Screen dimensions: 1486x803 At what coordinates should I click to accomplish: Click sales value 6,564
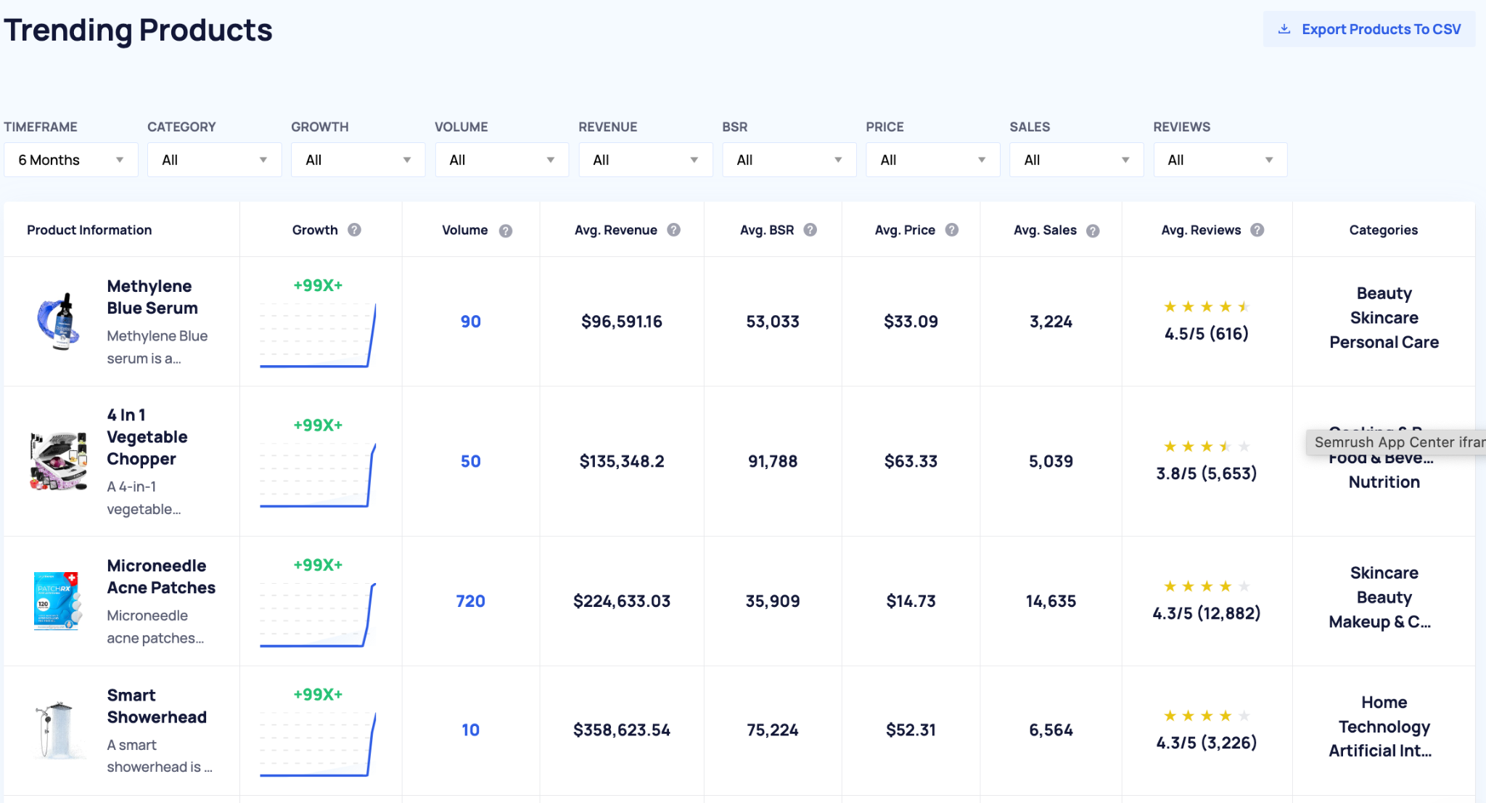[x=1051, y=730]
